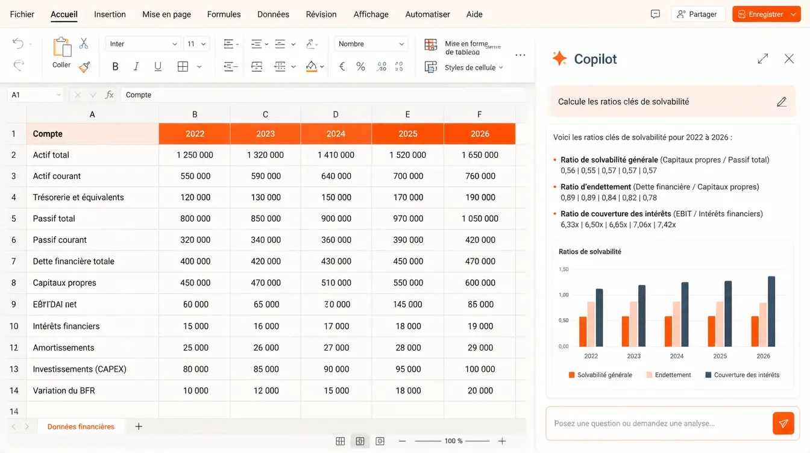810x453 pixels.
Task: Open the ribbon more options ellipsis
Action: 520,55
